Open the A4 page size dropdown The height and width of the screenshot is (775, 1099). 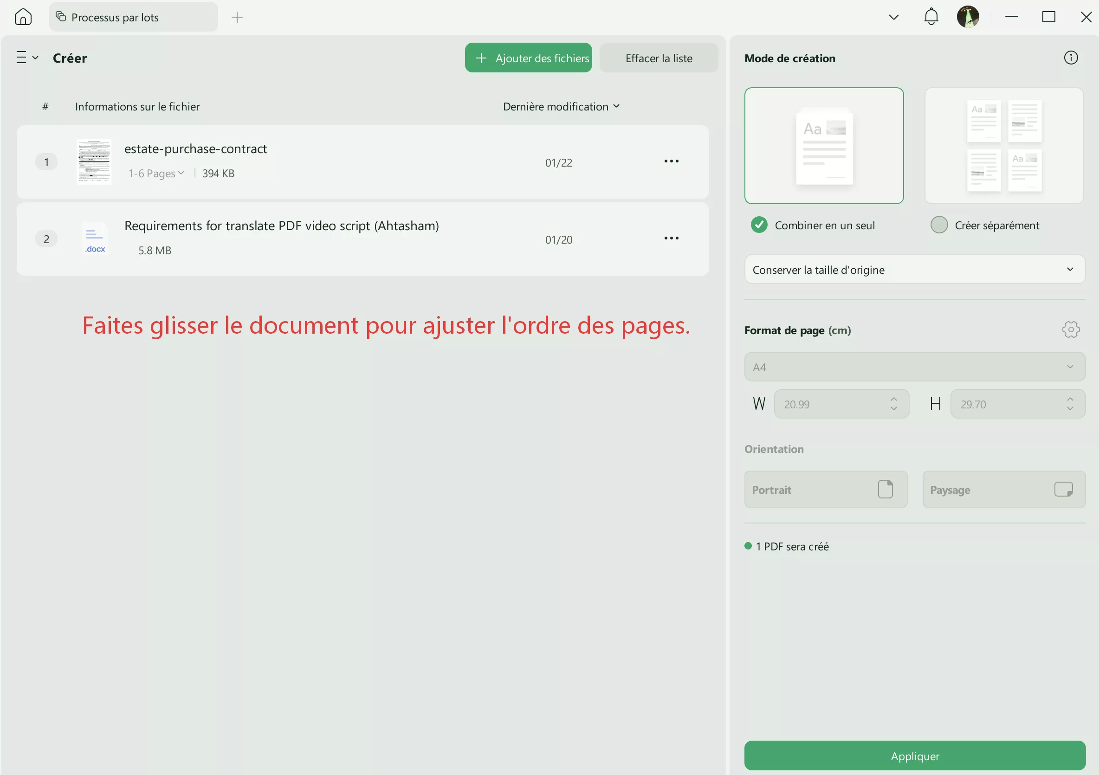pyautogui.click(x=914, y=367)
